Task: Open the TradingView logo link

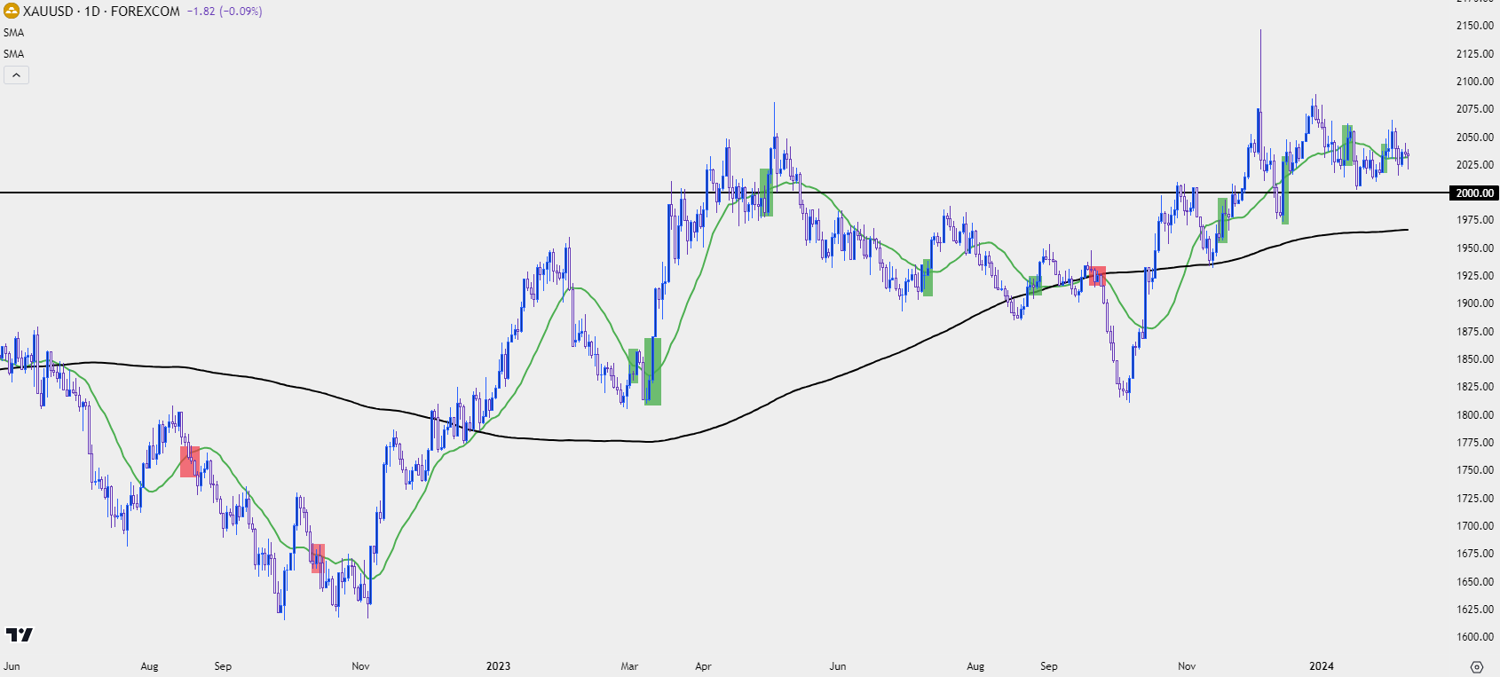Action: coord(20,634)
